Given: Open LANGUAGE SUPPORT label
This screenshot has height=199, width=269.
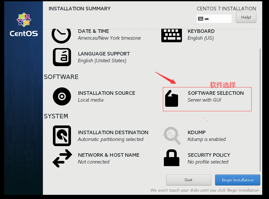Looking at the screenshot, I should (x=104, y=54).
